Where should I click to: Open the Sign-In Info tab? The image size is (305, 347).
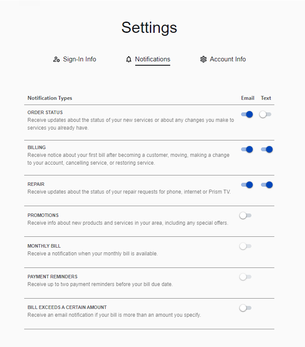pyautogui.click(x=79, y=59)
